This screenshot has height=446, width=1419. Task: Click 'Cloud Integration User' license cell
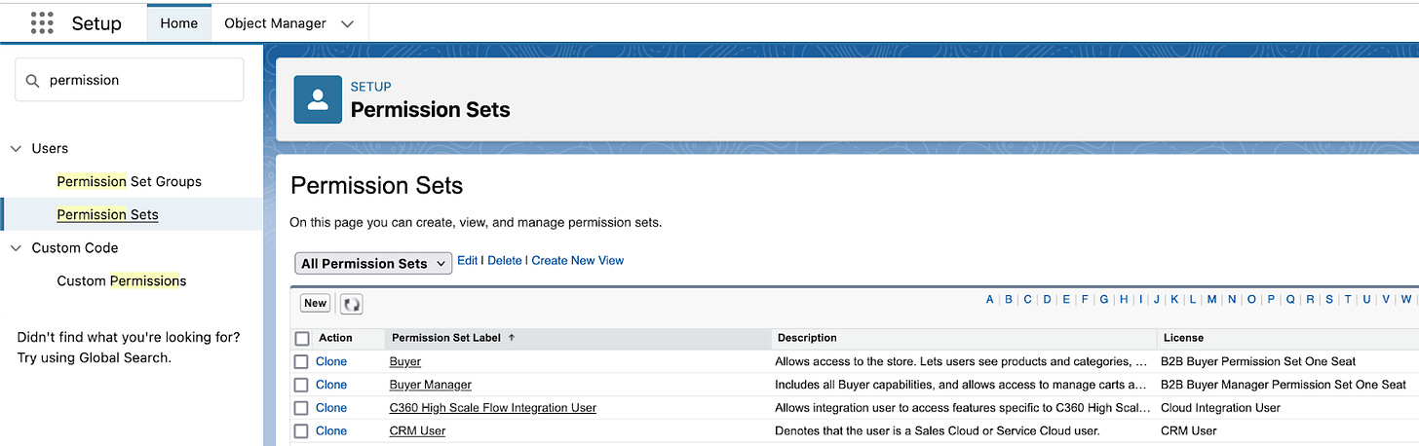click(1220, 408)
